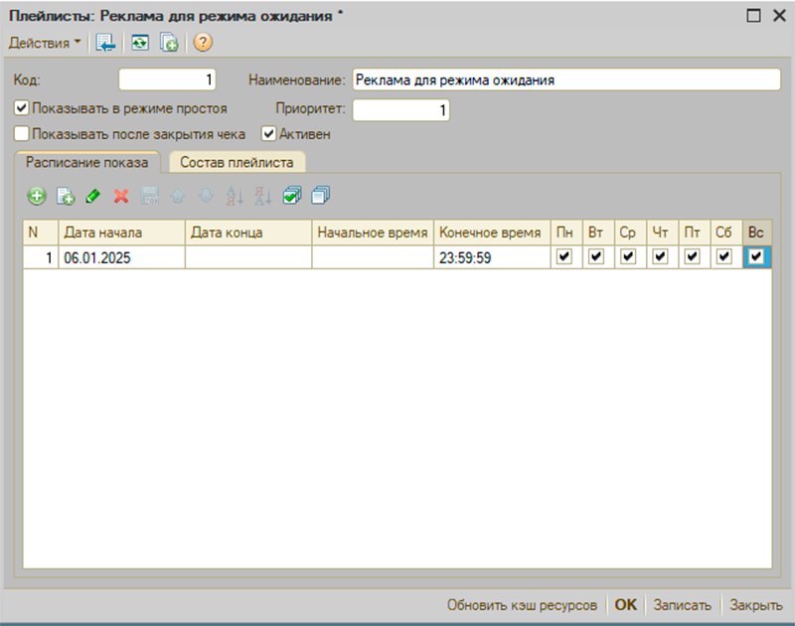Open the Действия dropdown menu
This screenshot has width=795, height=626.
[45, 43]
